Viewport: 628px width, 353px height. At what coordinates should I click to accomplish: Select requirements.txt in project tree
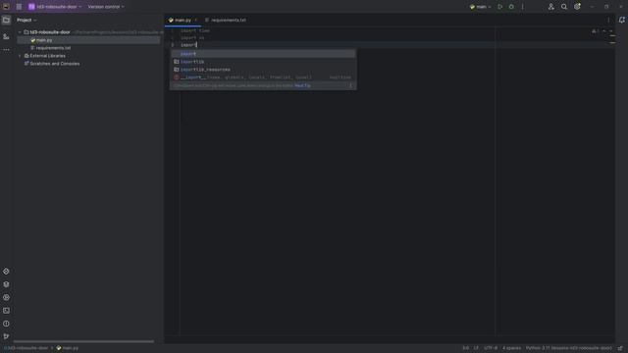click(53, 48)
